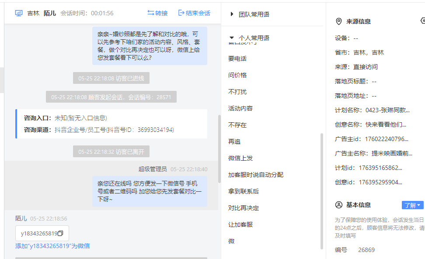Select quick phrase 活动内容

click(240, 108)
